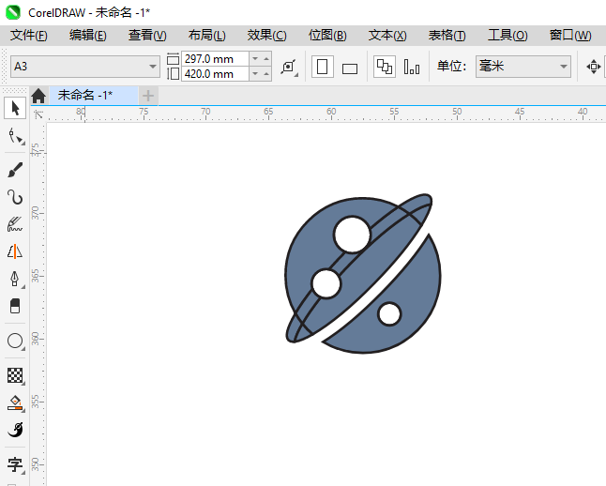Open the units 毫米 dropdown
Screen dimensions: 606x486
(x=564, y=67)
